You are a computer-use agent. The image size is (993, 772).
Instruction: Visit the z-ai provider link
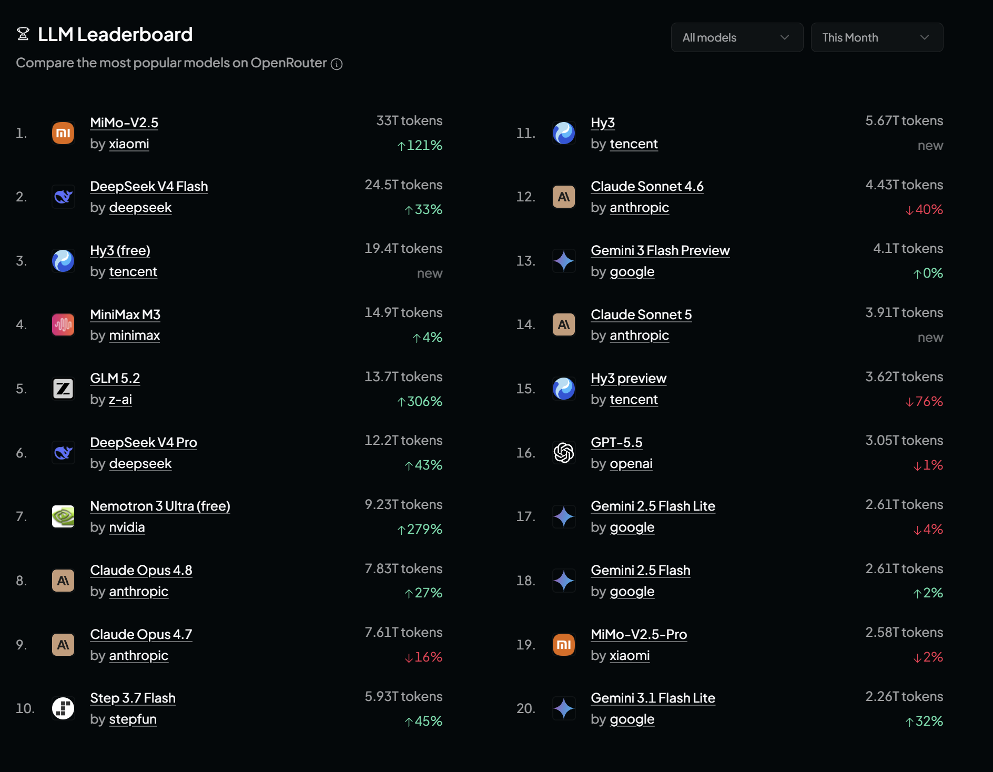tap(120, 399)
